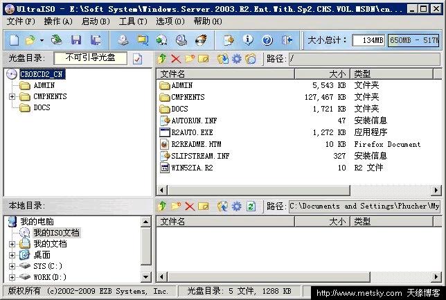
Task: Select 我的ISO文档 in local tree
Action: click(57, 233)
